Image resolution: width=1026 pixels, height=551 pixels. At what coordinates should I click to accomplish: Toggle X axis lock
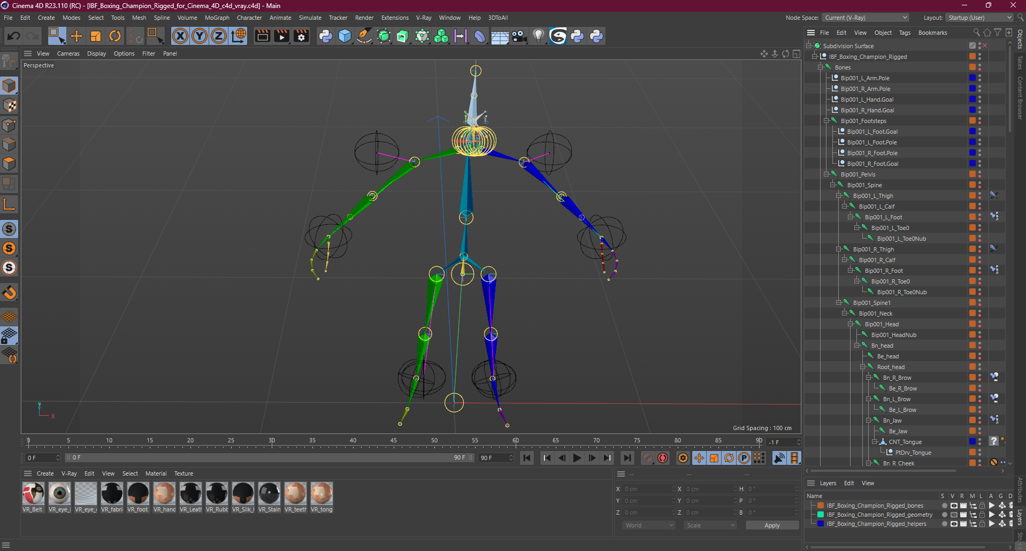pyautogui.click(x=180, y=36)
